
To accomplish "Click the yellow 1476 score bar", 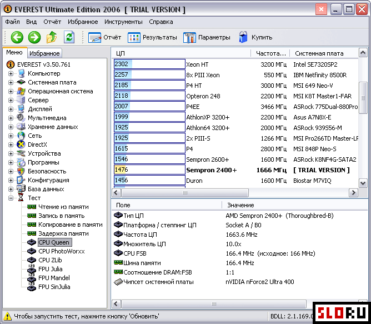I will 149,170.
